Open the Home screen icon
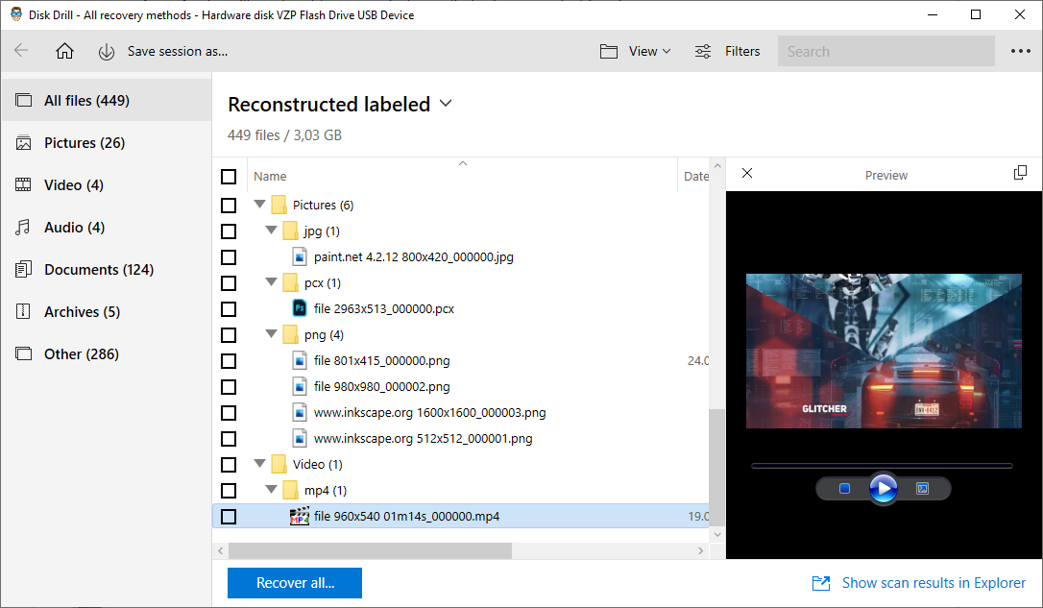This screenshot has width=1043, height=608. click(x=64, y=51)
